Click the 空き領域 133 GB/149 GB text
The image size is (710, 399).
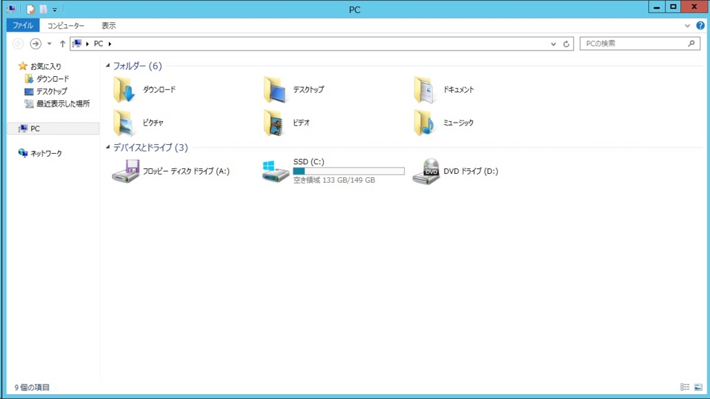tap(334, 180)
